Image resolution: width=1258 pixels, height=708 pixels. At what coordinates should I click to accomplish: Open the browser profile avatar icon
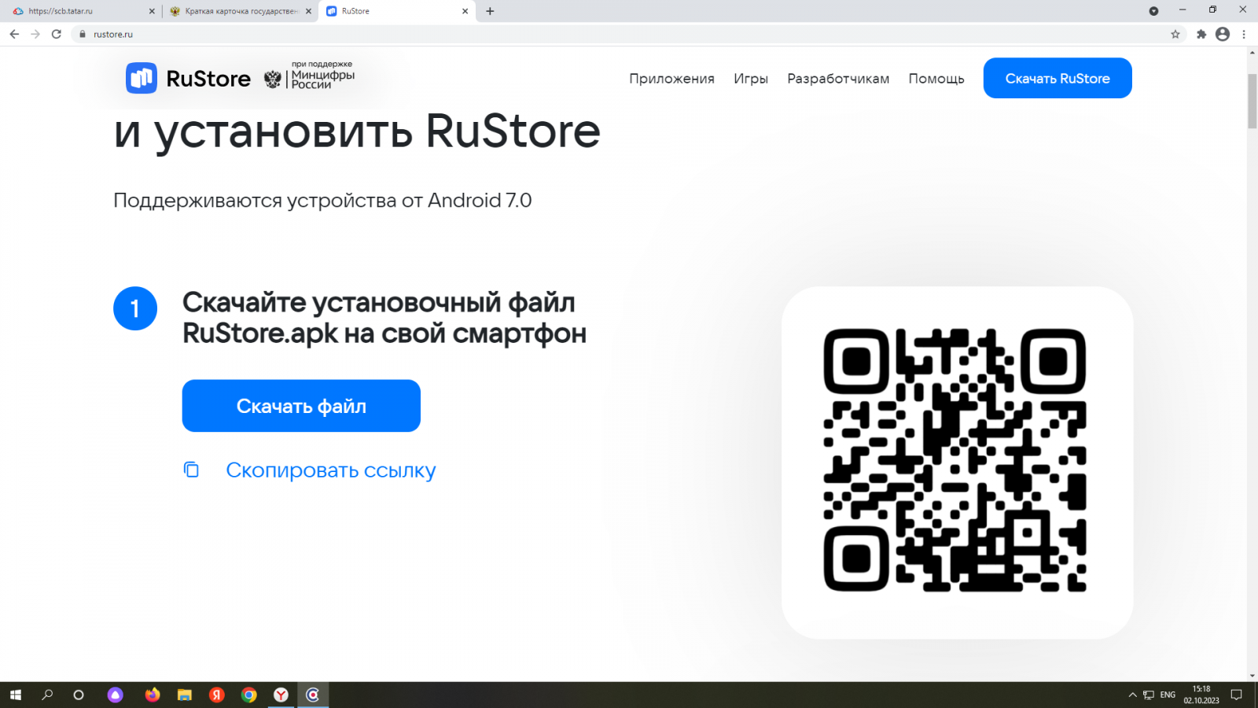1222,35
